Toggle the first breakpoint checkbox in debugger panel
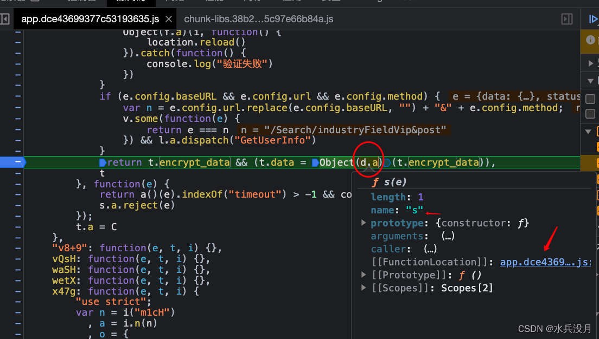This screenshot has height=339, width=599. 590,99
